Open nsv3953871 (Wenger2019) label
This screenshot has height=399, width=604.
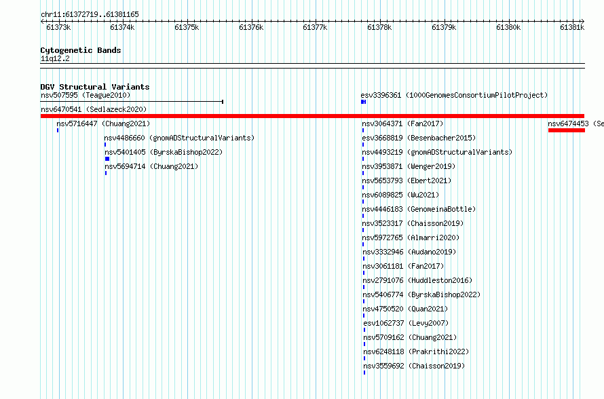[409, 166]
